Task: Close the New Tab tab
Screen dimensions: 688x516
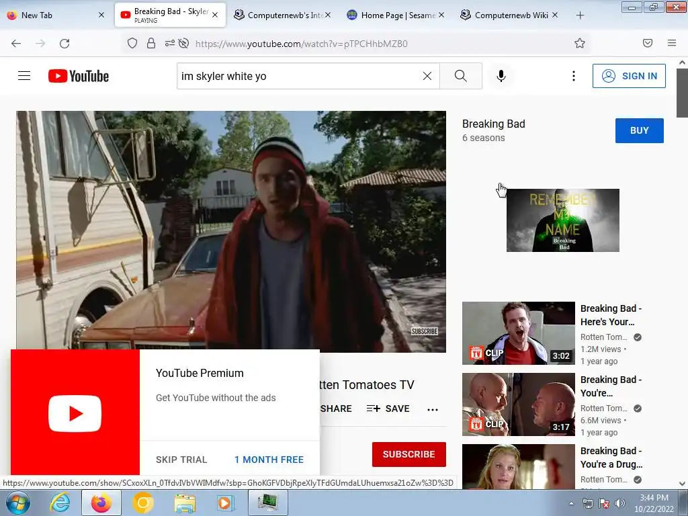Action: click(x=101, y=15)
